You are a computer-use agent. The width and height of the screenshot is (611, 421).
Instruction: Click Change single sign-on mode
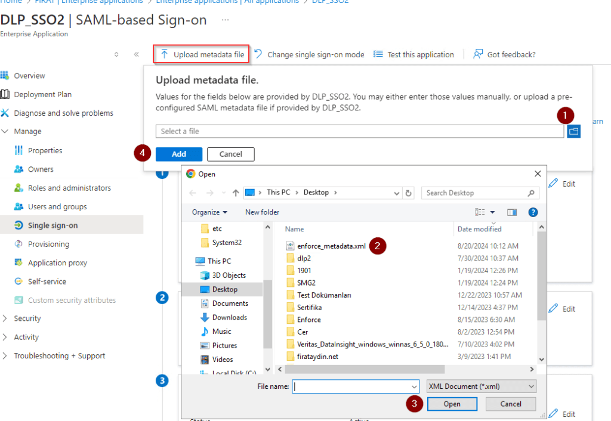tap(309, 54)
